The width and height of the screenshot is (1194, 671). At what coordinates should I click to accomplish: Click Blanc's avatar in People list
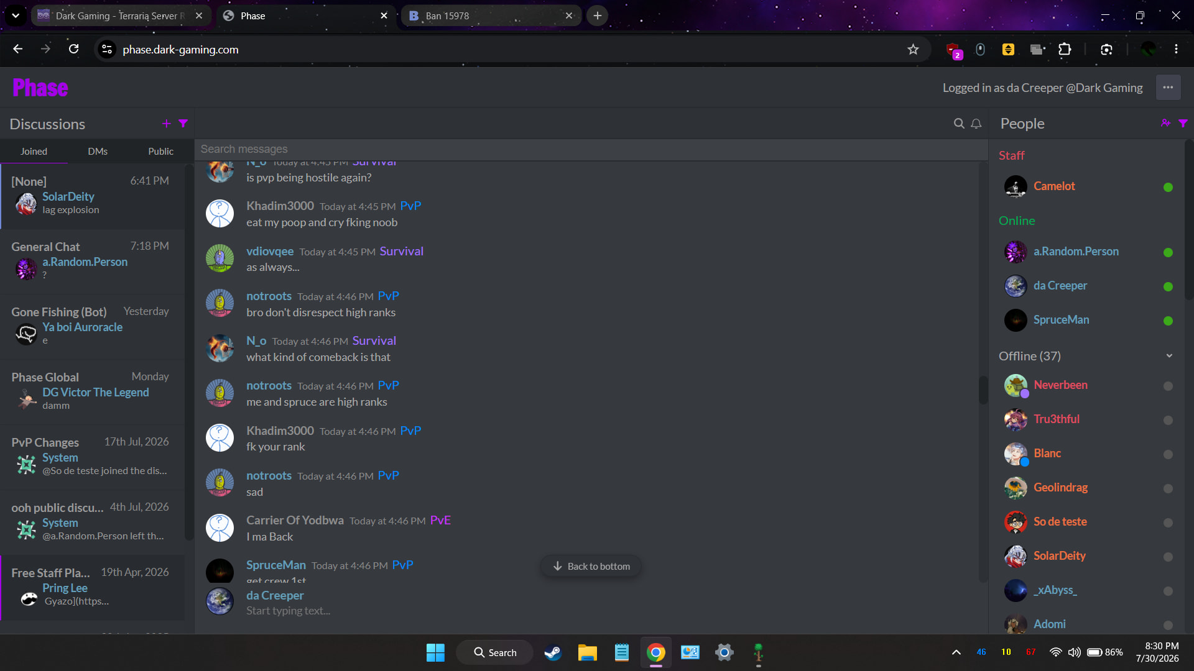(x=1016, y=454)
